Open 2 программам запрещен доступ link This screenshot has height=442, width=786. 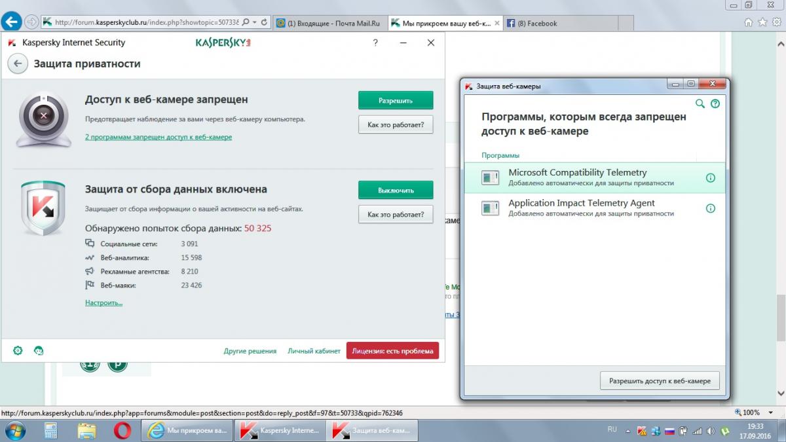(x=159, y=137)
